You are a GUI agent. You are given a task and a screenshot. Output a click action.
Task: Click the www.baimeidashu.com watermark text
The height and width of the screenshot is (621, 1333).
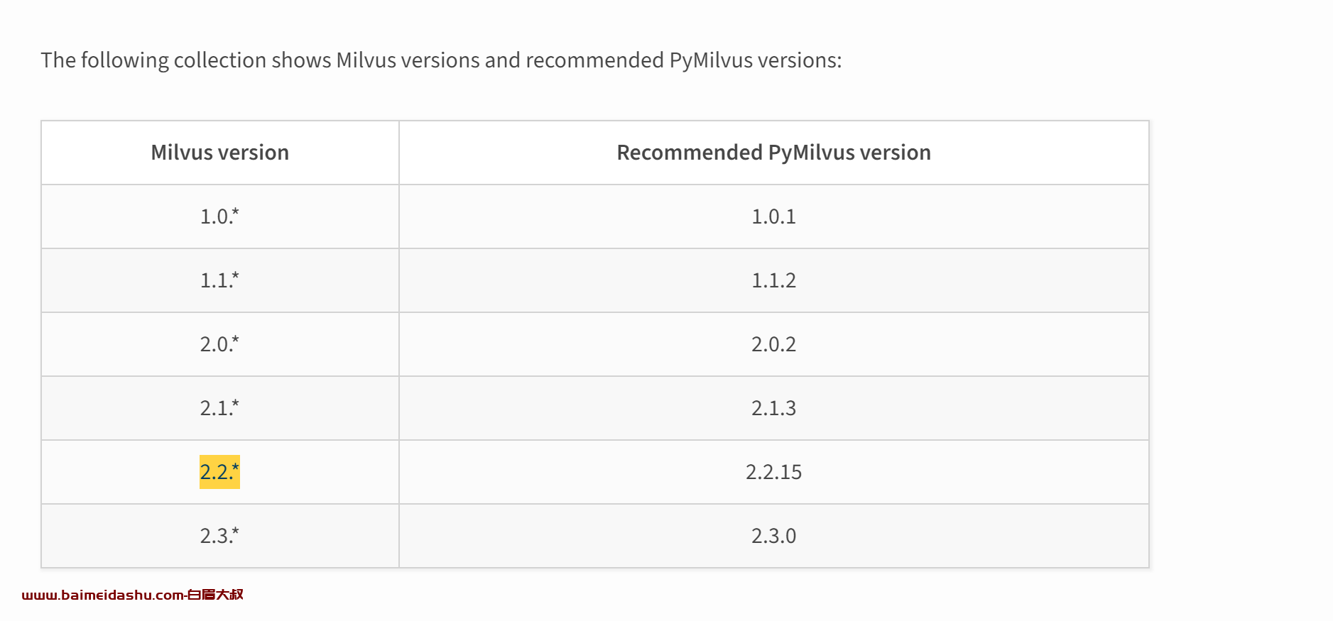[x=103, y=595]
